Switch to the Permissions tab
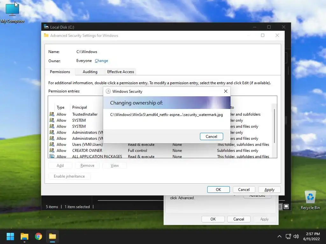Image resolution: width=326 pixels, height=244 pixels. [60, 72]
